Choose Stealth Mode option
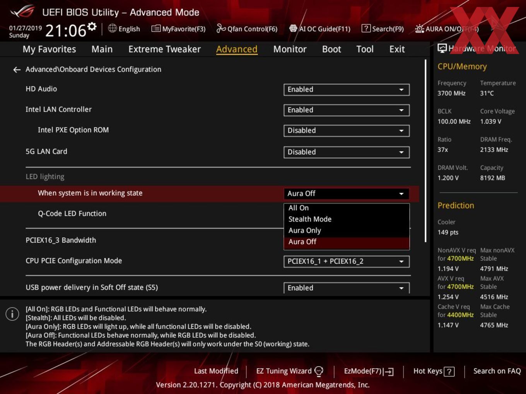526x394 pixels. click(x=346, y=219)
